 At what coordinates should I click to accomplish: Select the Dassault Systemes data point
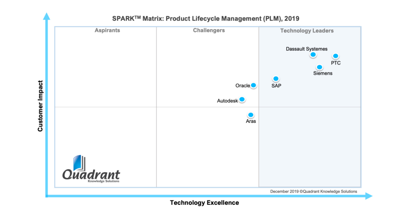click(313, 54)
